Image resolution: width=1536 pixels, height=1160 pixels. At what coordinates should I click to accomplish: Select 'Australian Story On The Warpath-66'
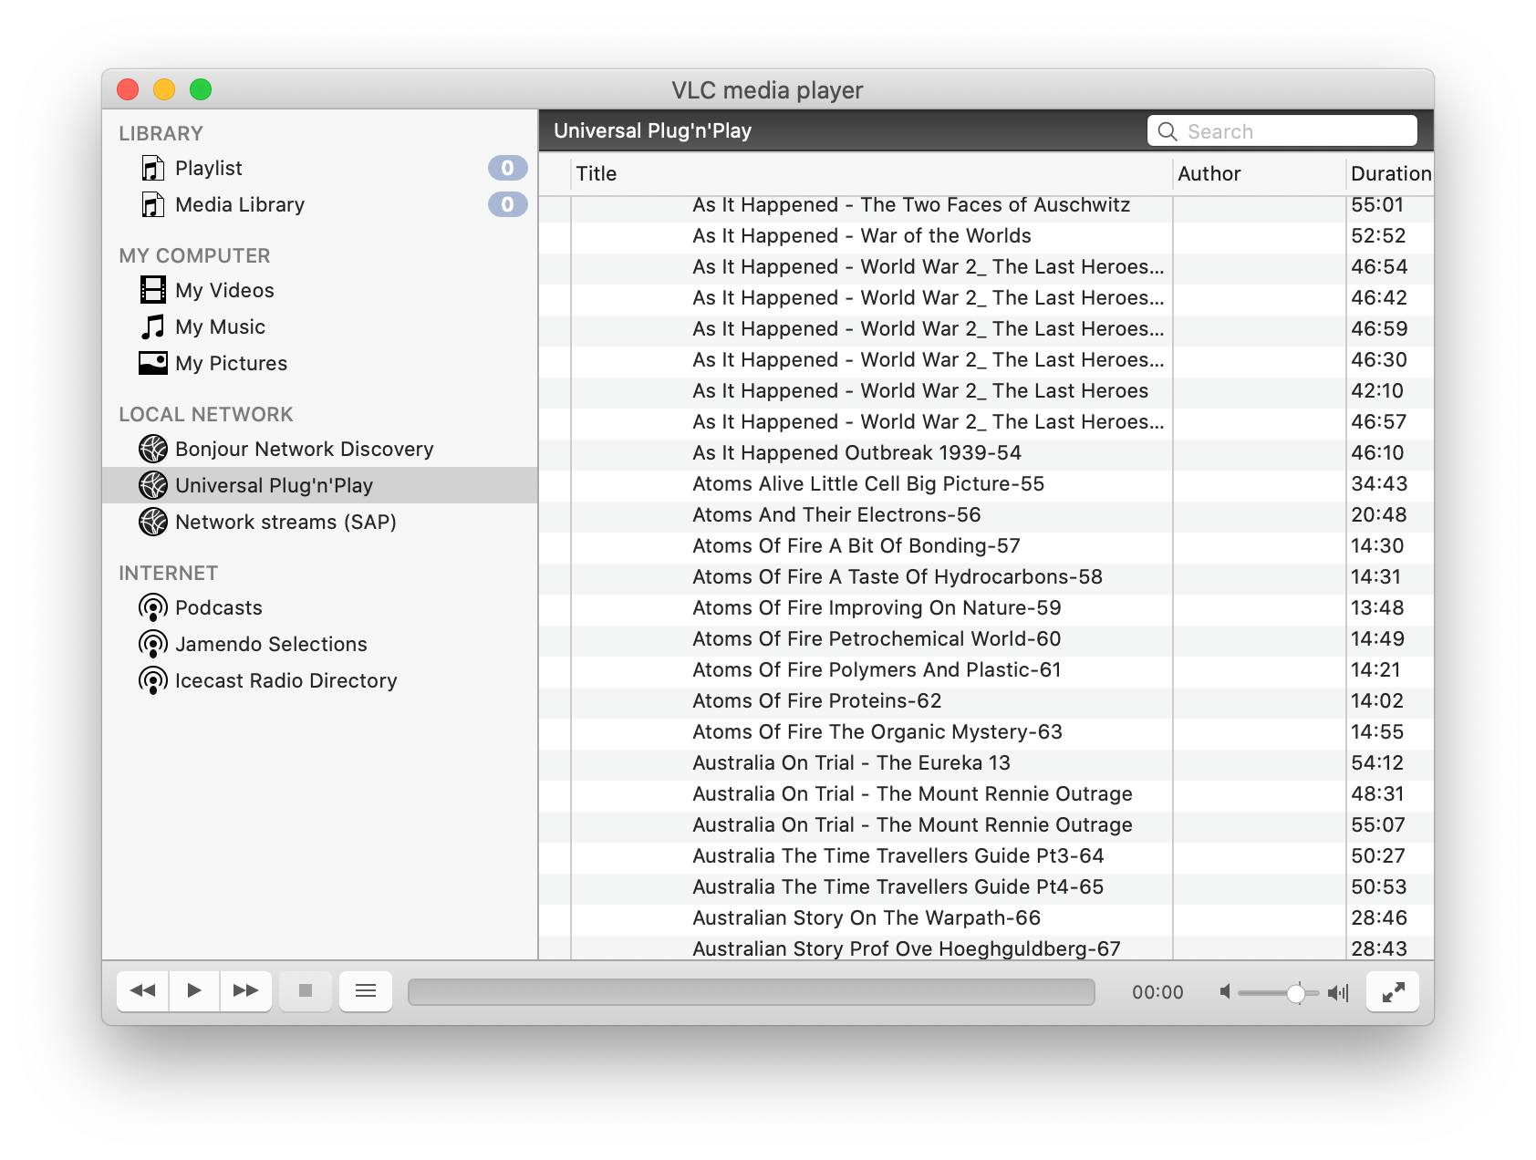986,918
